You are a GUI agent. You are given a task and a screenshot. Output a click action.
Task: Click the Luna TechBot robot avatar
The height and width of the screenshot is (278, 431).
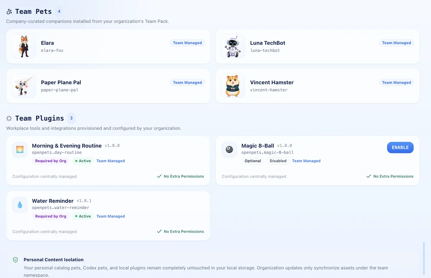[233, 46]
